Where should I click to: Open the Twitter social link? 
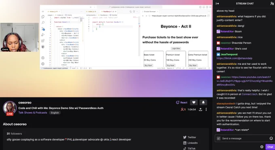(190, 137)
